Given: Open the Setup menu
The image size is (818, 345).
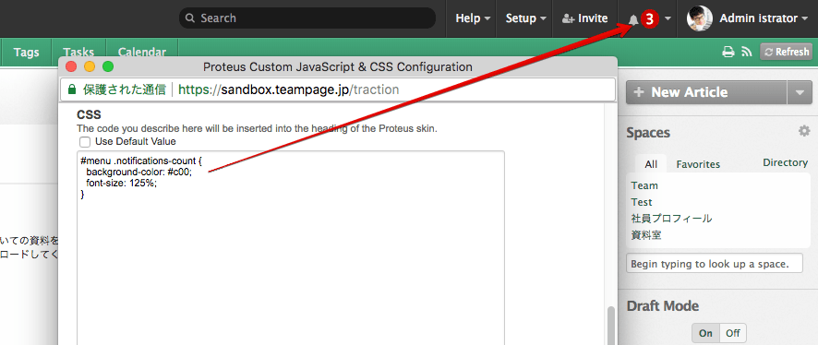Looking at the screenshot, I should coord(526,18).
